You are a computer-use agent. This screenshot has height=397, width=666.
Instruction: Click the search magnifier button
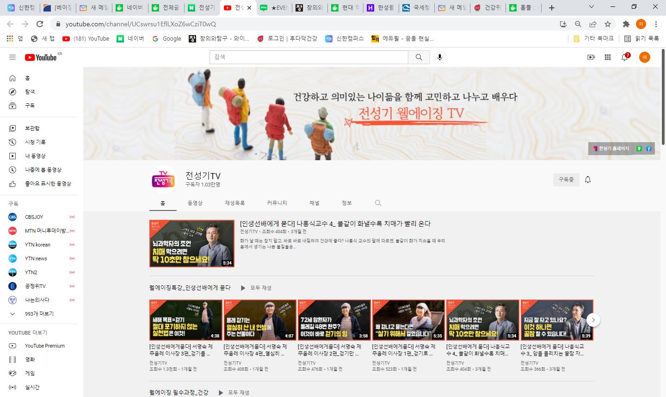point(419,57)
